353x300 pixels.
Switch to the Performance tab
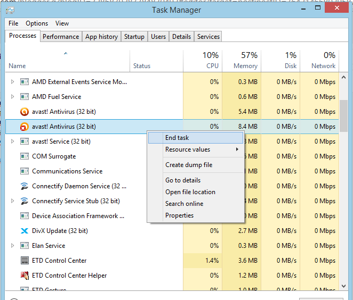(61, 37)
